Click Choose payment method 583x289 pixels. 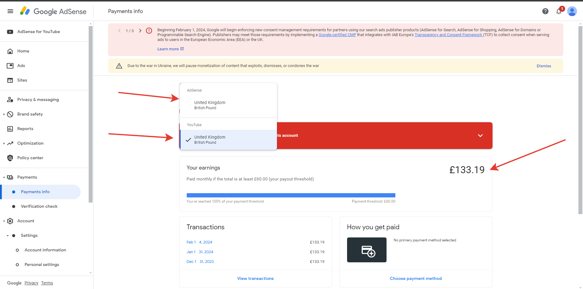(416, 279)
